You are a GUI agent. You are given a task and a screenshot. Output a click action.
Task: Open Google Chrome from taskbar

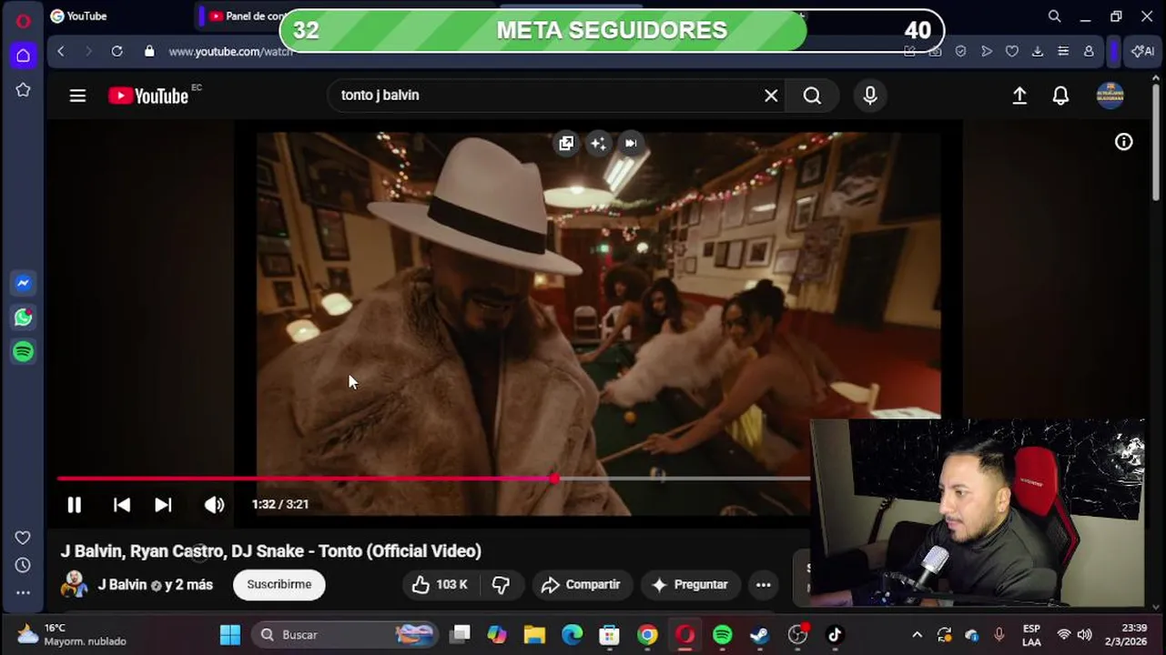(x=647, y=635)
